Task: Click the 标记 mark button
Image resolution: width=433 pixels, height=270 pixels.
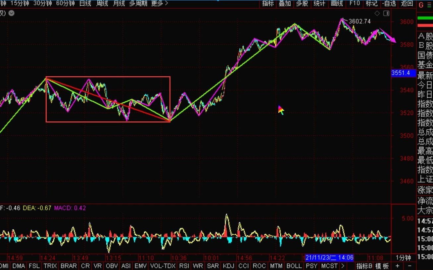Action: [372, 4]
